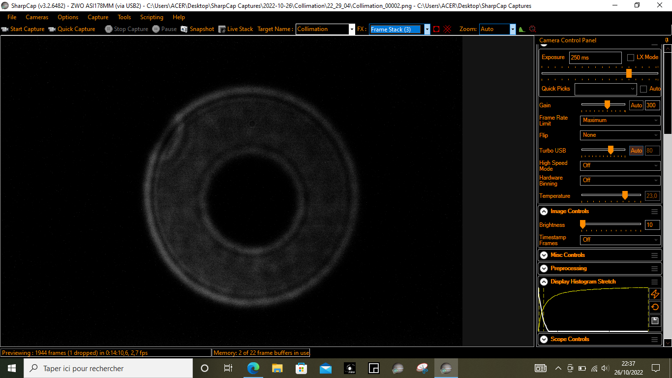This screenshot has width=672, height=378.
Task: Open Microsoft Edge from the taskbar
Action: click(253, 368)
